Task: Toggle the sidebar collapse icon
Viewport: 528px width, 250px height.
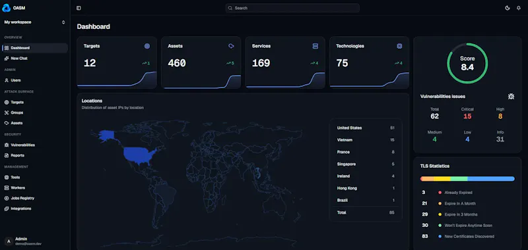Action: tap(79, 8)
